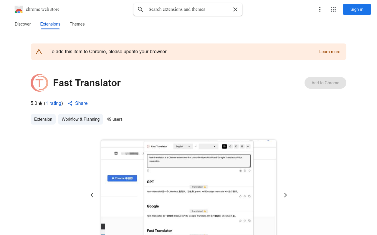Image resolution: width=377 pixels, height=235 pixels.
Task: Select the Workflow & Planning chip
Action: 80,119
